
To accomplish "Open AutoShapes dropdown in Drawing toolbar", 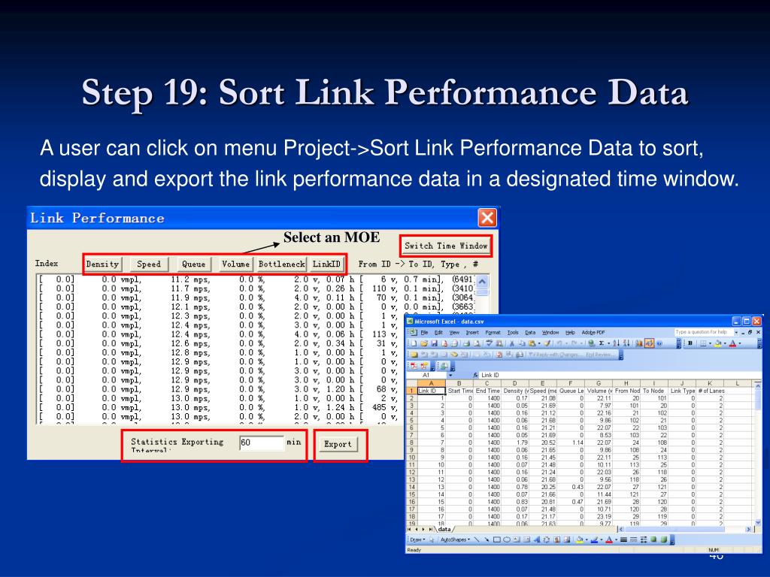I will (x=456, y=539).
